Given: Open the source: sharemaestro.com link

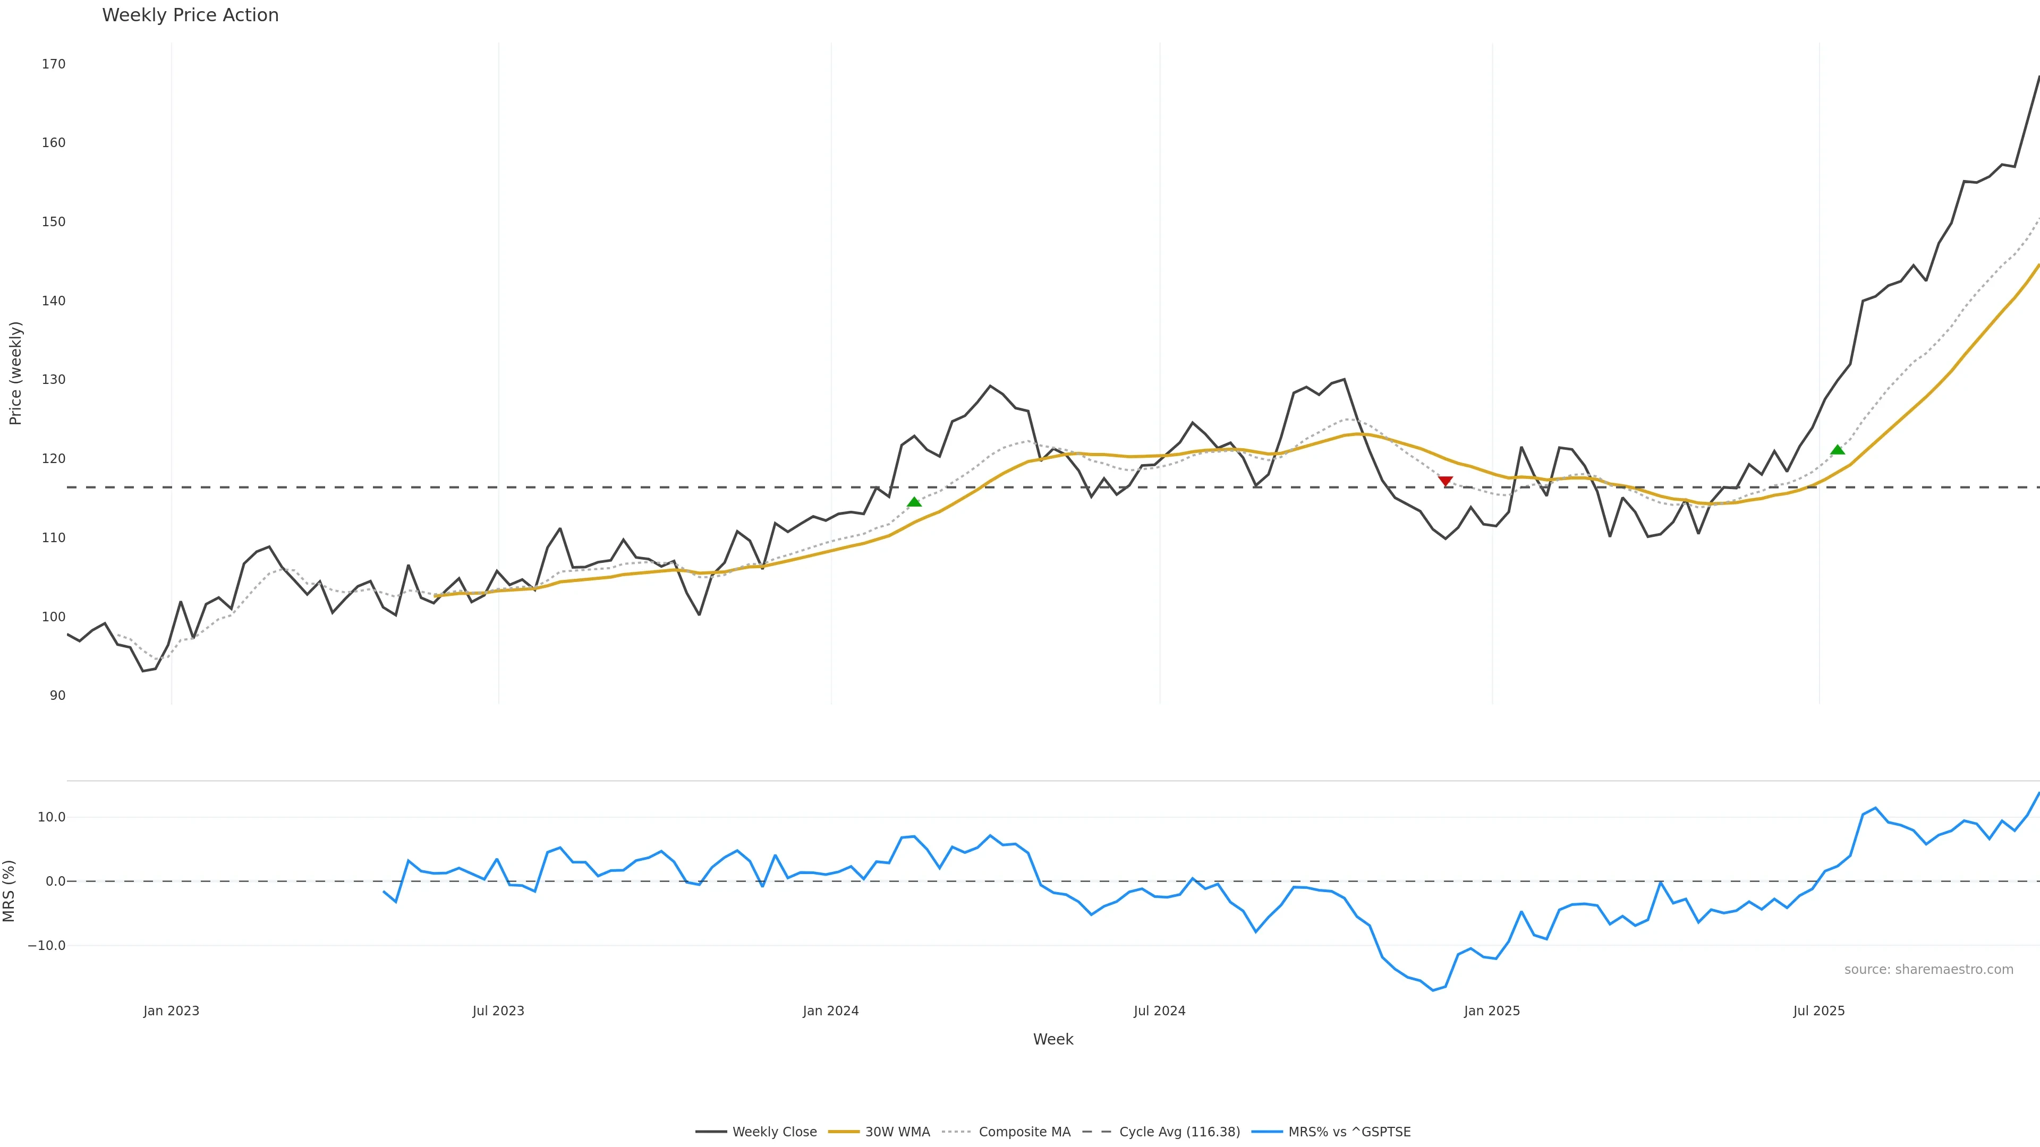Looking at the screenshot, I should 1928,970.
